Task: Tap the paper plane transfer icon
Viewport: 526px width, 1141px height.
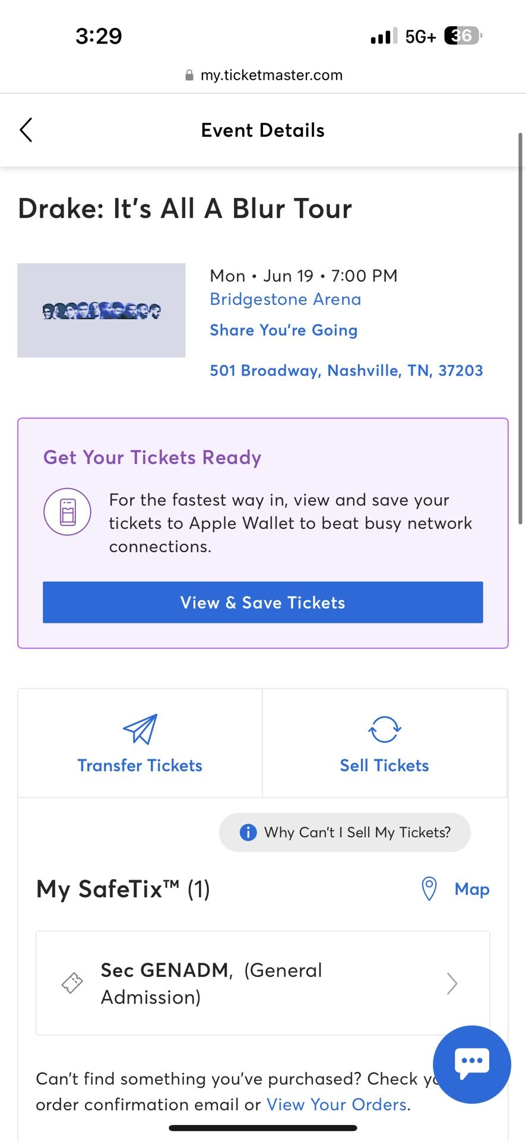Action: point(140,729)
